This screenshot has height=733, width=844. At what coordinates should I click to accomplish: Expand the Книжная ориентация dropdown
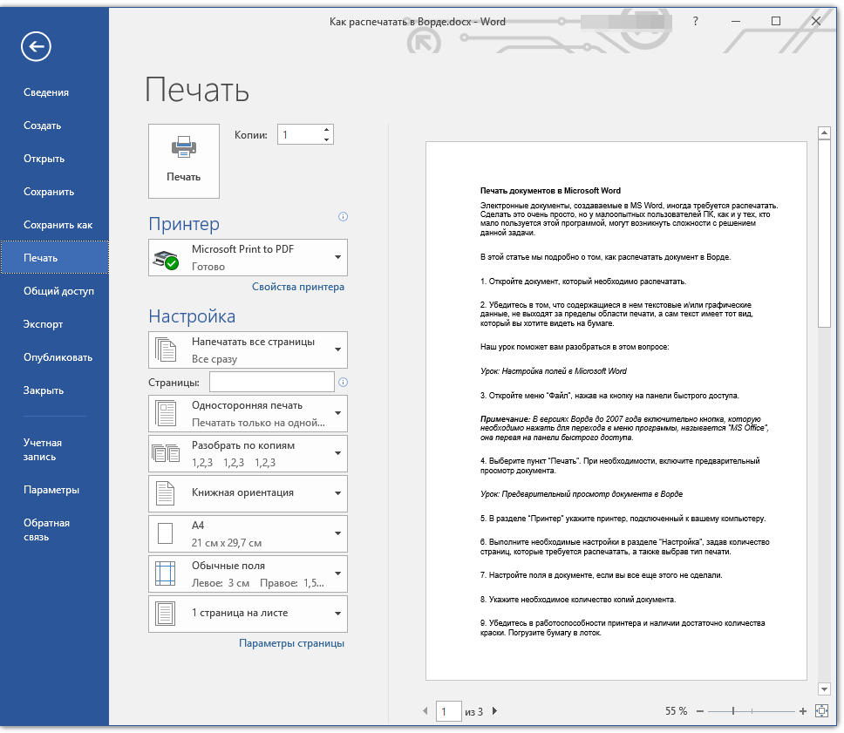248,493
